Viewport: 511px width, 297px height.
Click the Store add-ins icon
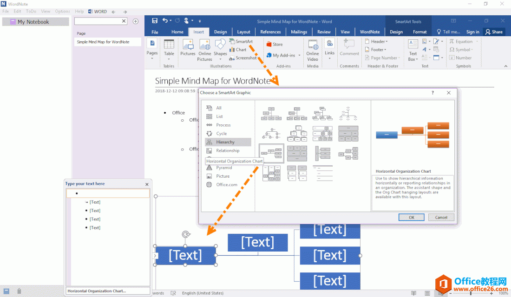274,44
